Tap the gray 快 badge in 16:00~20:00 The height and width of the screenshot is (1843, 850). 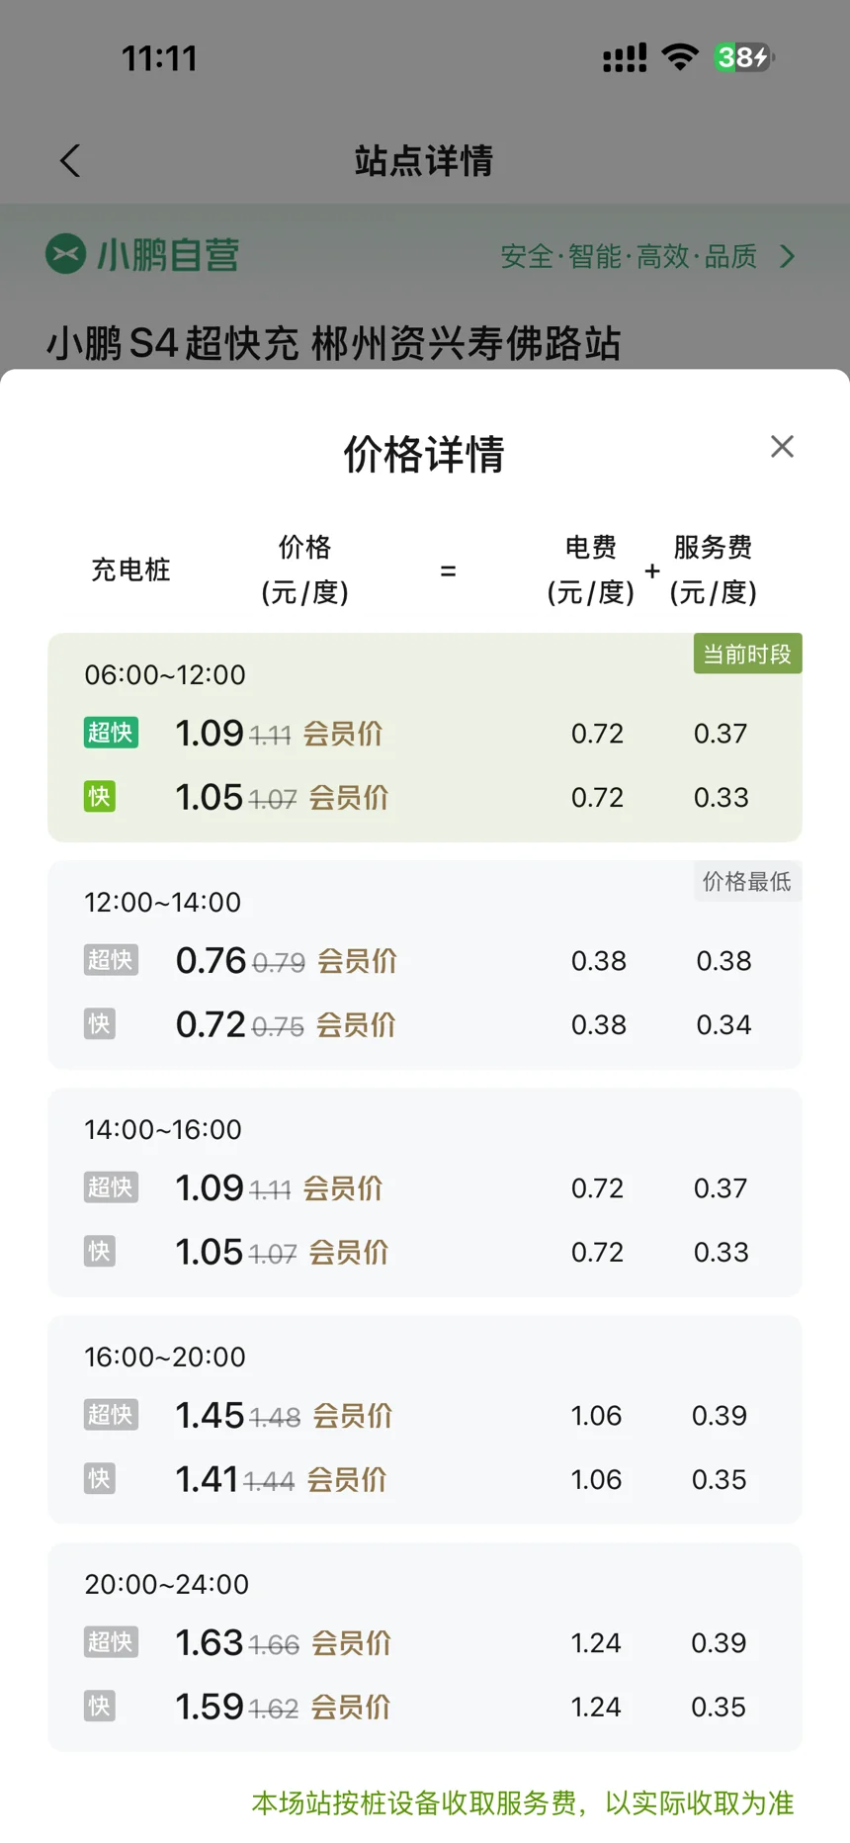point(100,1479)
